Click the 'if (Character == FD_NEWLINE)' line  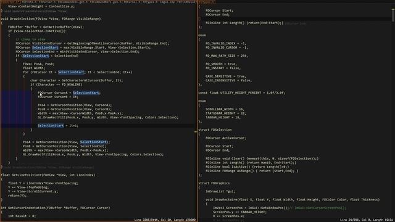point(56,84)
